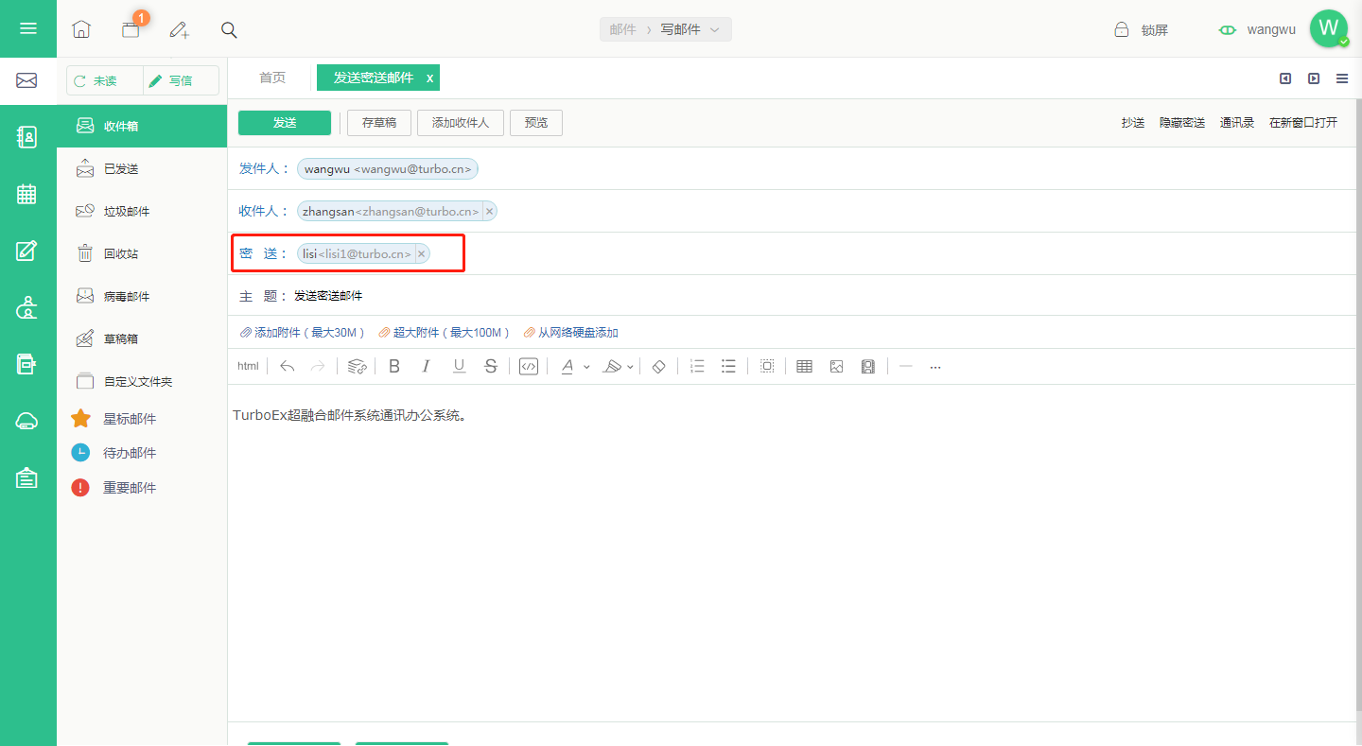Open the clipboard tasks sidebar icon
This screenshot has width=1362, height=746.
(x=27, y=478)
